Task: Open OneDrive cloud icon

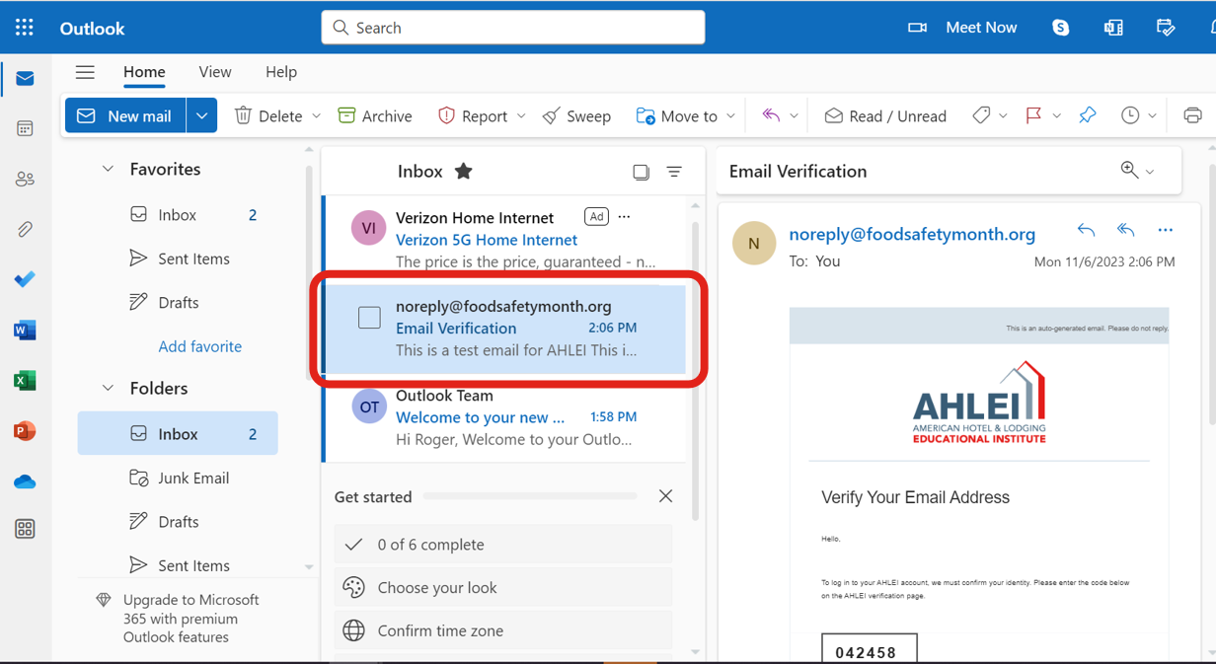Action: tap(25, 481)
